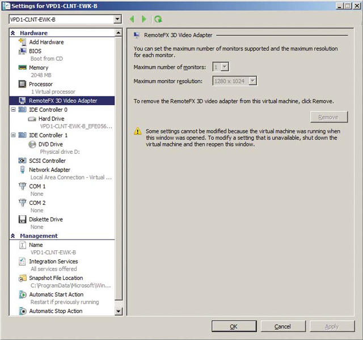Select the BIOS tree item
363x340 pixels.
pyautogui.click(x=35, y=51)
